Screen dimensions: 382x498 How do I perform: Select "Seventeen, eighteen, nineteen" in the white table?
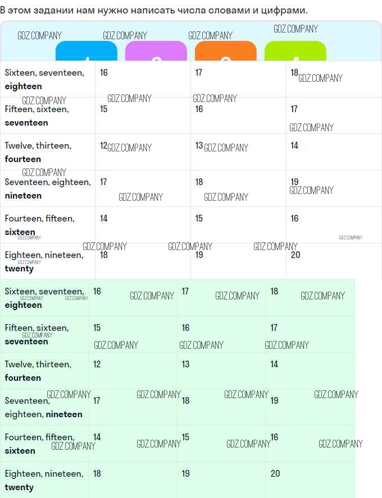point(47,188)
